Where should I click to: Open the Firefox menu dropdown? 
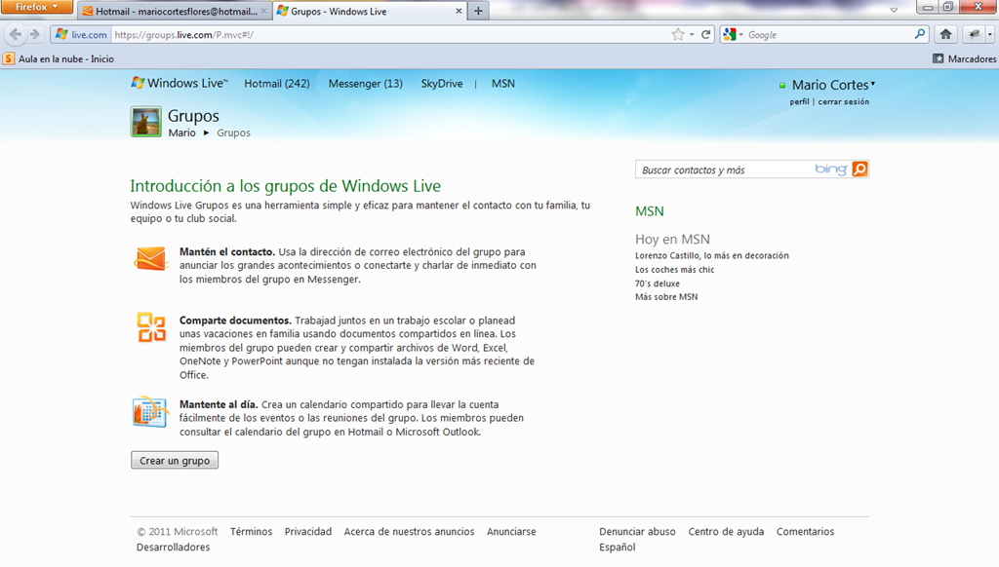coord(36,7)
